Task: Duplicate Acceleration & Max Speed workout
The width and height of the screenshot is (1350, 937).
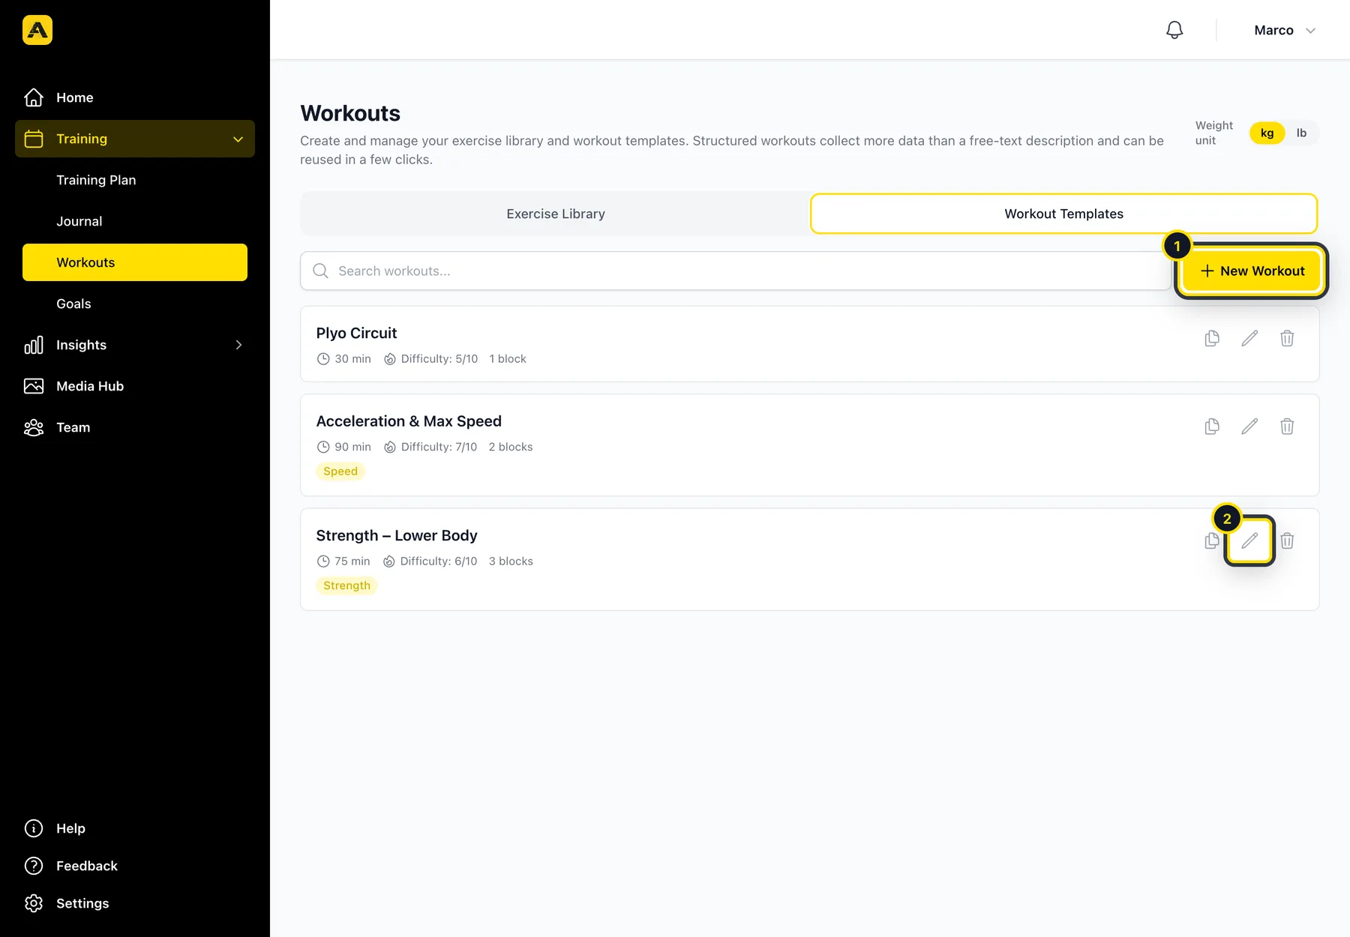Action: pos(1212,427)
